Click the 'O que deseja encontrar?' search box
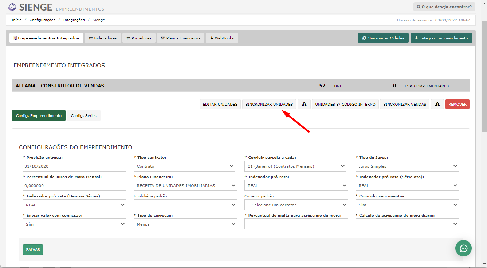Viewport: 487px width, 268px height. 444,7
